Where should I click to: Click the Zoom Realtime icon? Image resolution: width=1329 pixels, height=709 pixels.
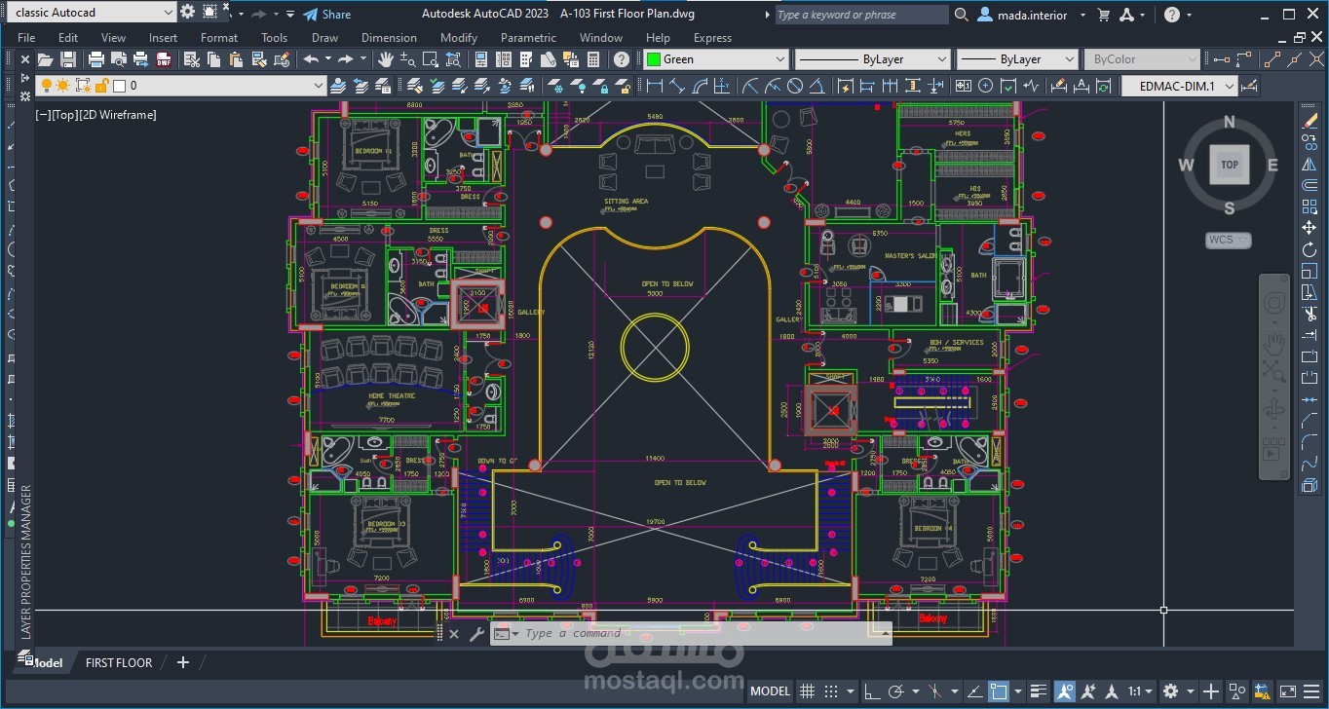point(409,59)
